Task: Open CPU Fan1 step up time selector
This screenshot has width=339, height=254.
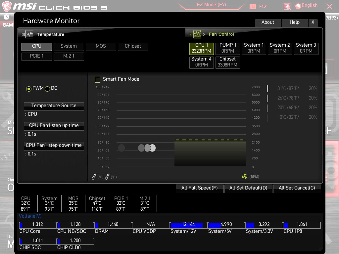Action: pos(54,126)
